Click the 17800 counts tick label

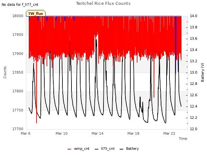[x=18, y=91]
